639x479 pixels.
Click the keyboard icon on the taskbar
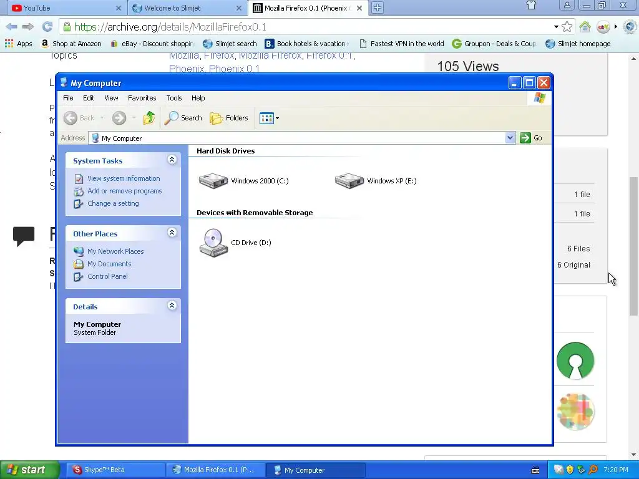coord(535,470)
